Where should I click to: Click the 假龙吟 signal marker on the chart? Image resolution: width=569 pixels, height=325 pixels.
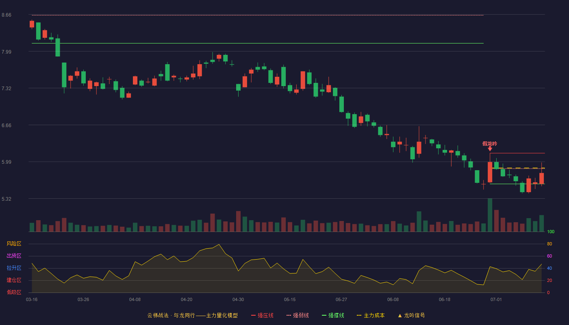click(490, 146)
